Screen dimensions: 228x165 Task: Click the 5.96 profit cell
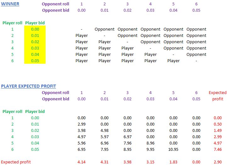81,143
